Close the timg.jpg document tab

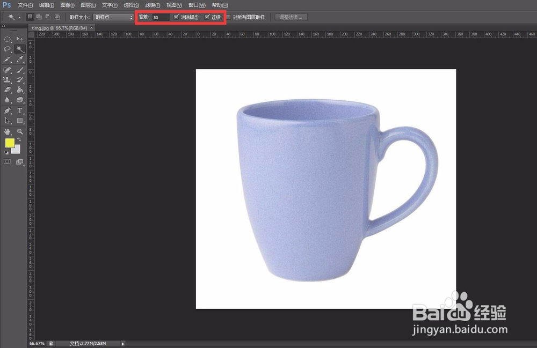[91, 28]
